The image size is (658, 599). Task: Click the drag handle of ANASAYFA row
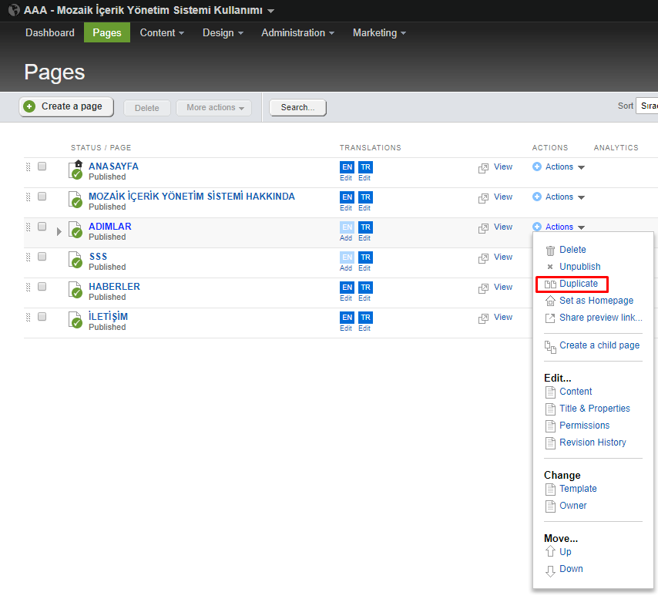(28, 167)
